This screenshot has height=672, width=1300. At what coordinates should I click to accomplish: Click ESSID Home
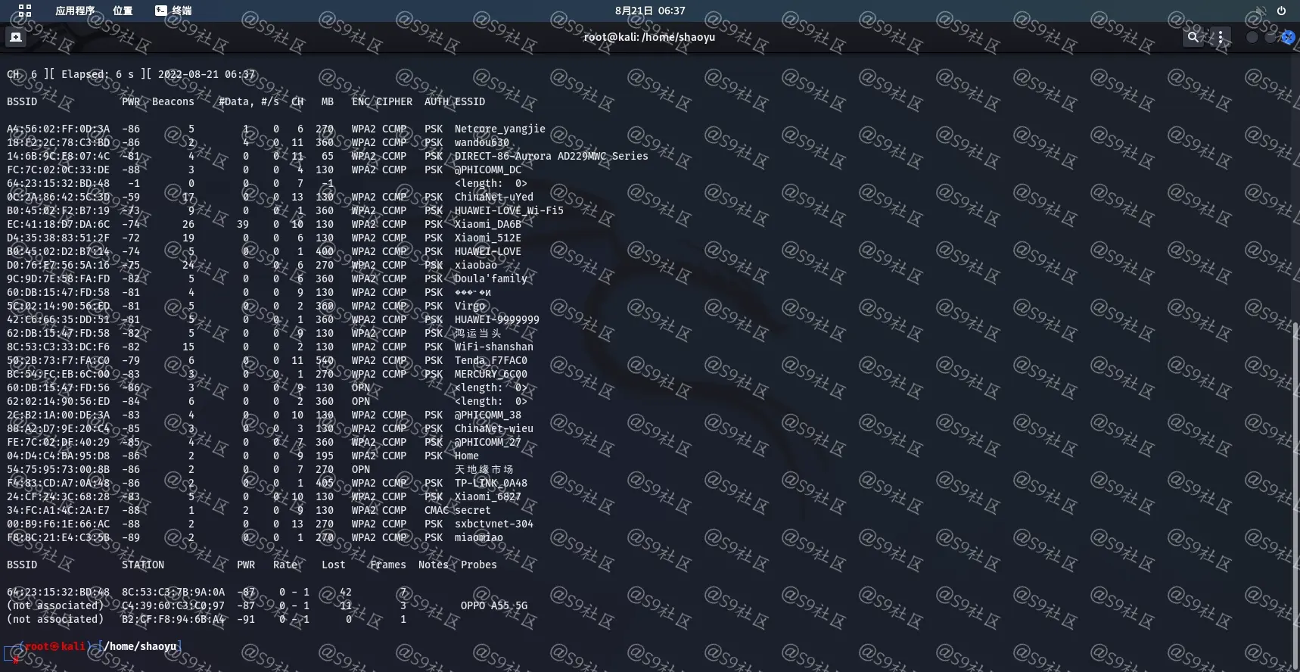tap(466, 456)
